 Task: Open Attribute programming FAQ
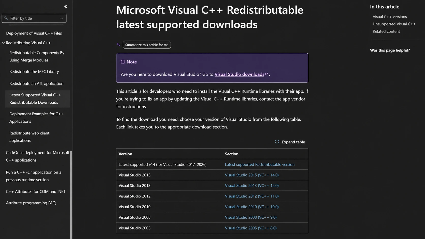pyautogui.click(x=31, y=203)
